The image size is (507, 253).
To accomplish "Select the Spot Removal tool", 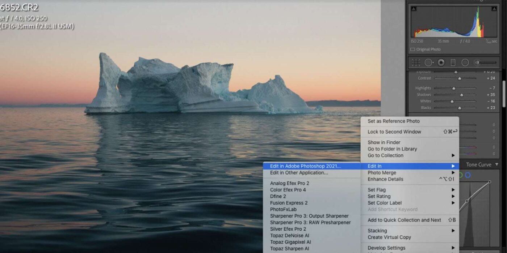I will point(428,63).
